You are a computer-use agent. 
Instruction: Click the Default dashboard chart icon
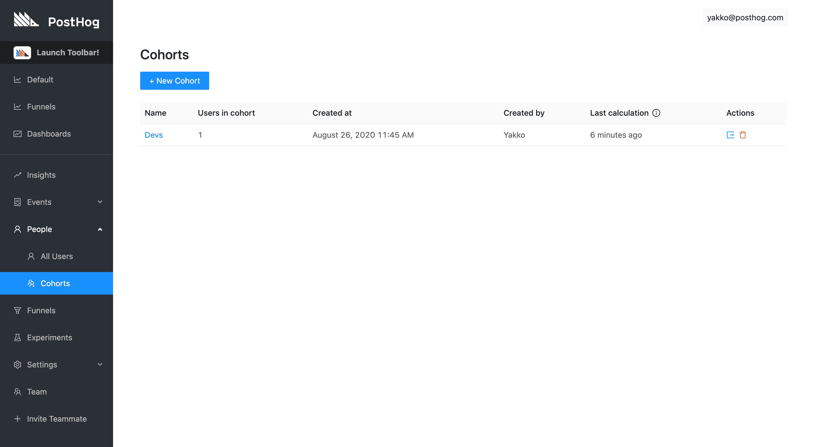(x=17, y=80)
